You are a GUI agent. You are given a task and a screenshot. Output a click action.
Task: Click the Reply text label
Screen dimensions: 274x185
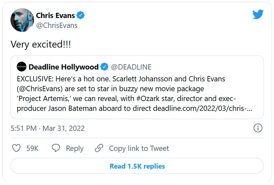tap(75, 148)
